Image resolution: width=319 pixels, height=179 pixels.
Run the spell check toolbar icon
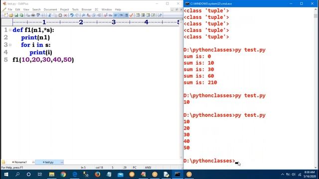pos(38,15)
